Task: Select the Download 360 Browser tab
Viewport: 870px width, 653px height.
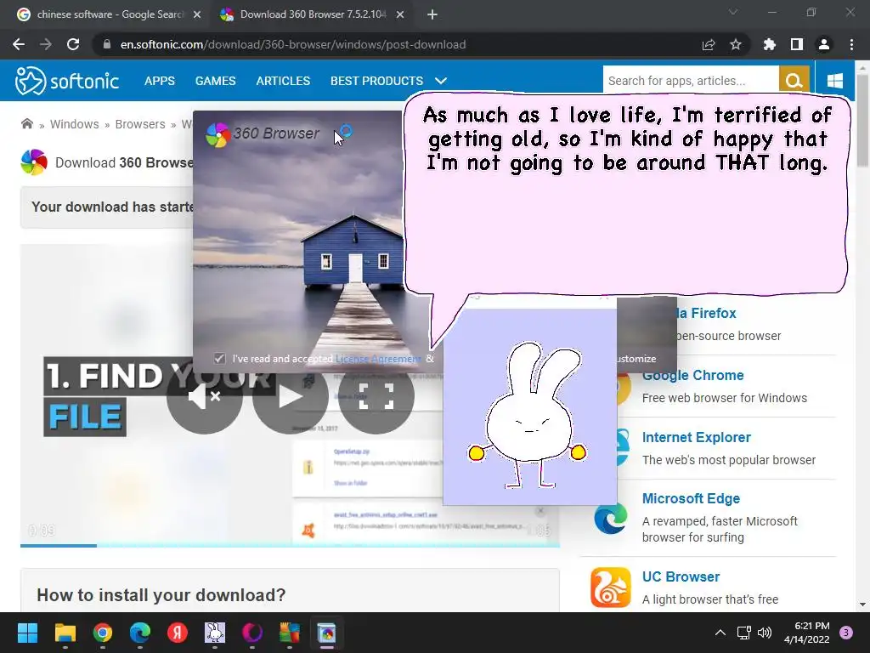Action: (x=312, y=14)
